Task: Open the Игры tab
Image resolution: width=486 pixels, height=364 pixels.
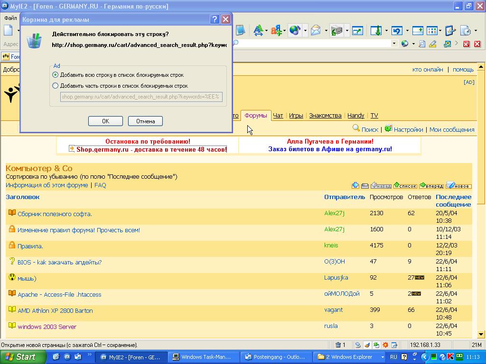Action: (296, 116)
